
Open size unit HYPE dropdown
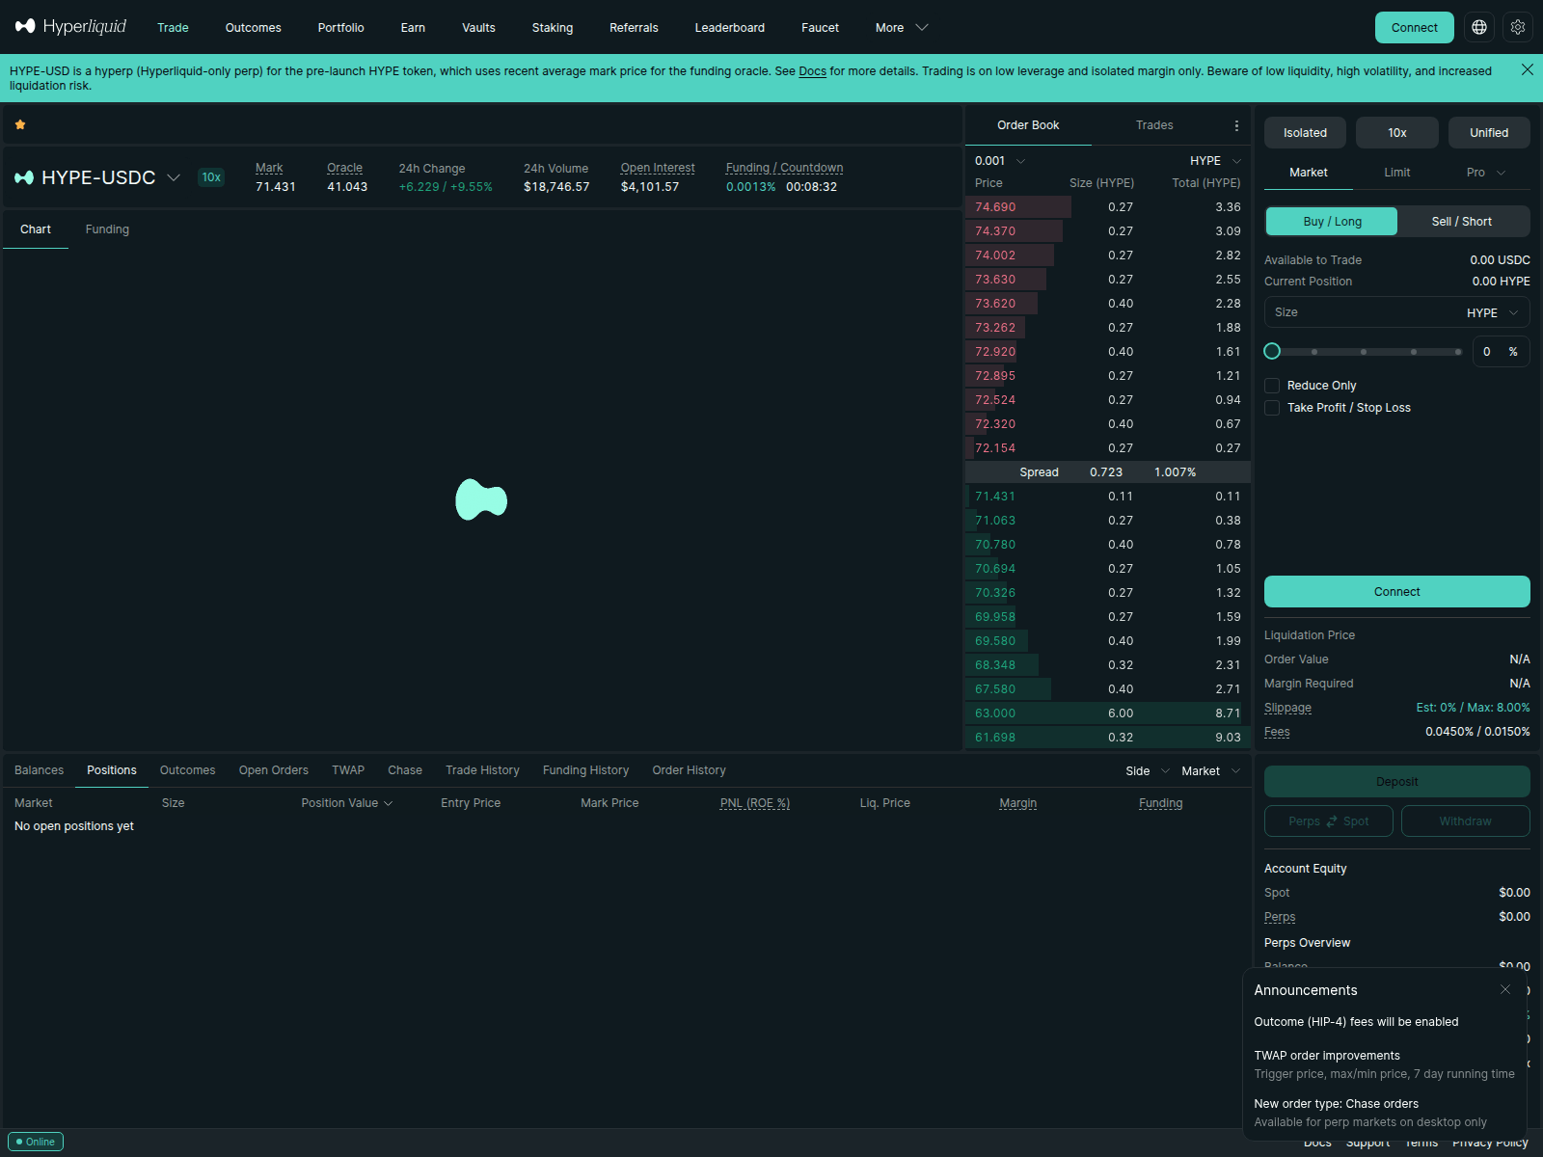(x=1493, y=312)
